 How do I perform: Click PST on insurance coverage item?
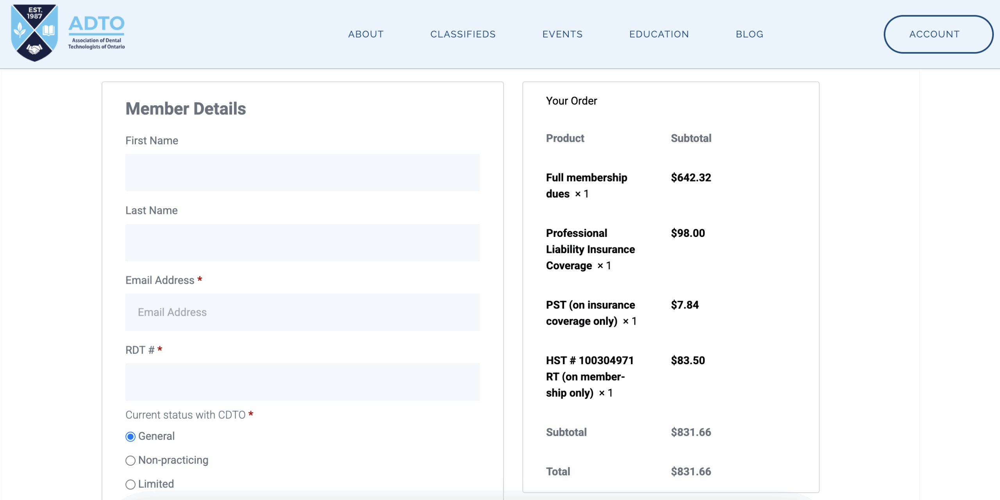coord(590,313)
